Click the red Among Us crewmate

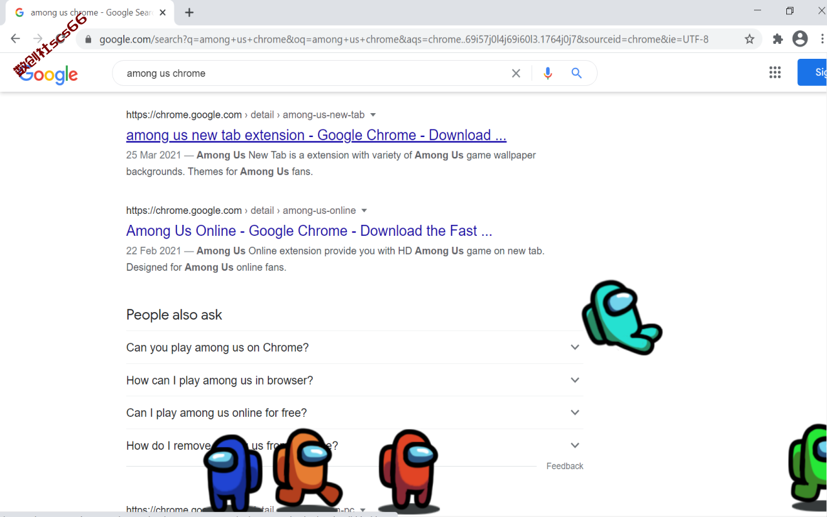coord(408,470)
